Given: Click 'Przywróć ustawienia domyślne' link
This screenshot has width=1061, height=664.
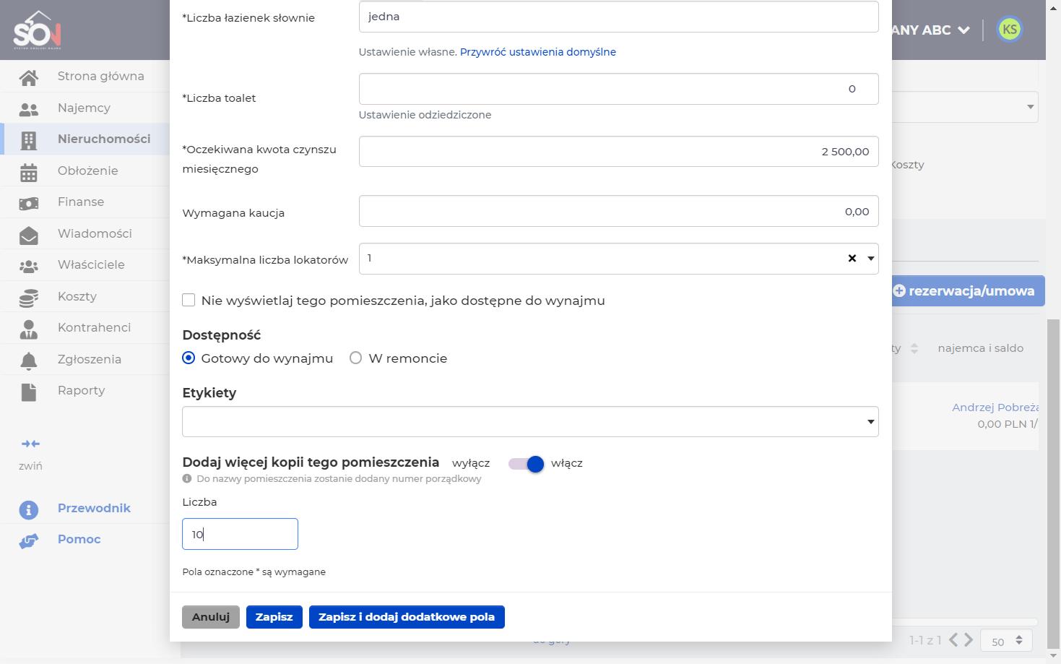Looking at the screenshot, I should click(538, 52).
